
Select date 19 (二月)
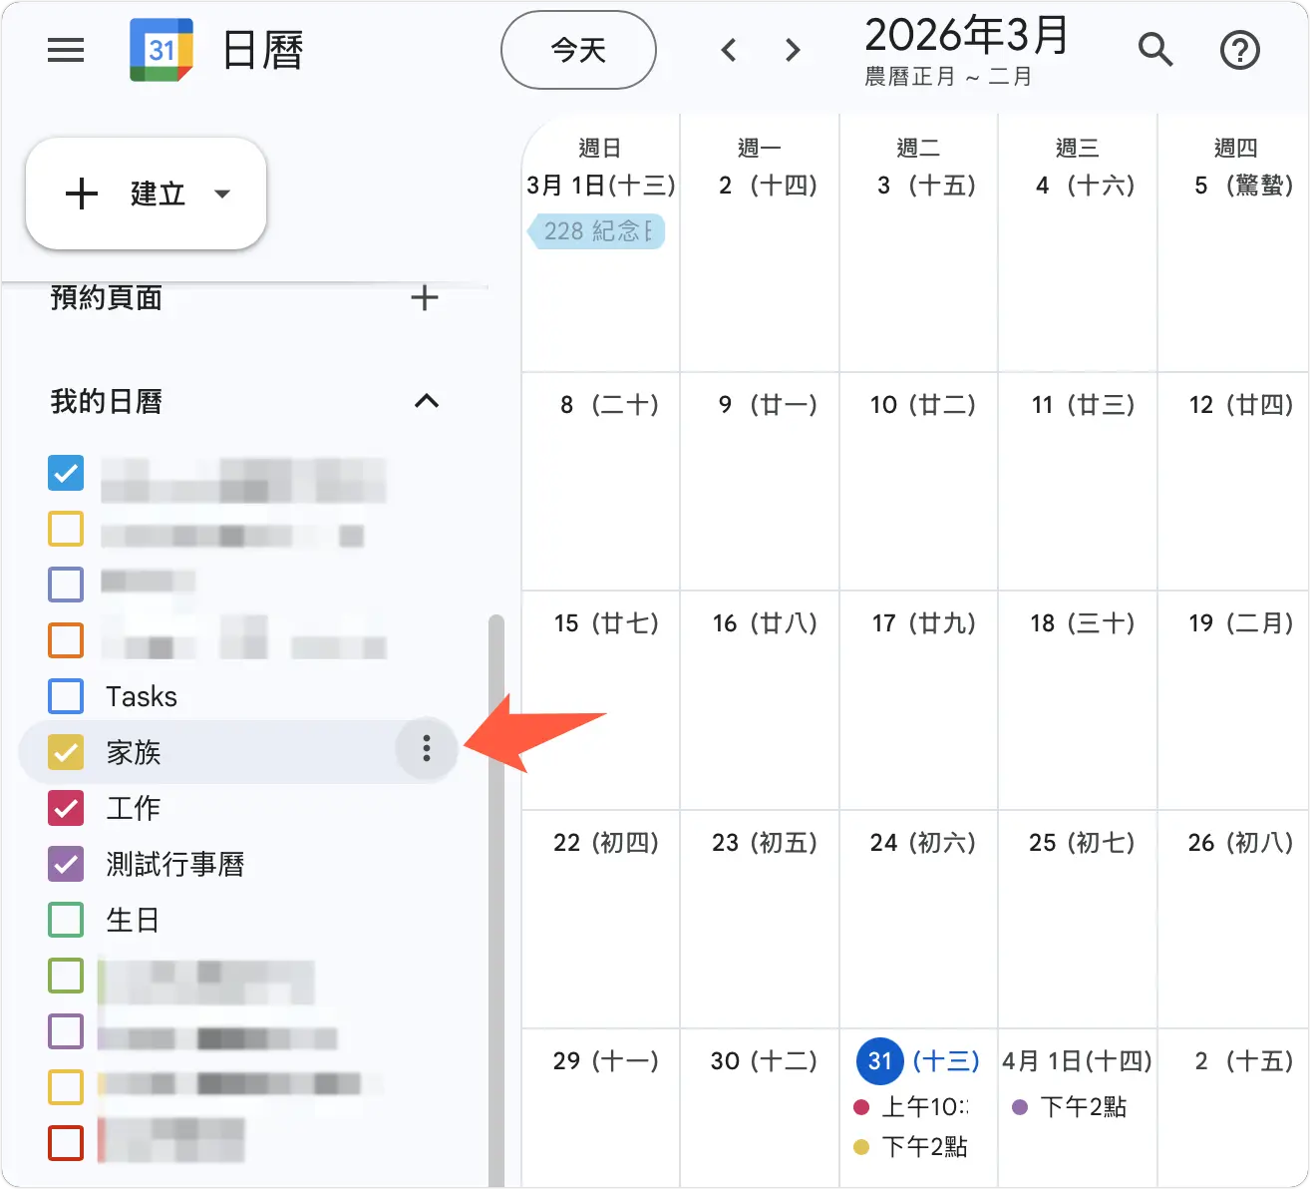1241,623
